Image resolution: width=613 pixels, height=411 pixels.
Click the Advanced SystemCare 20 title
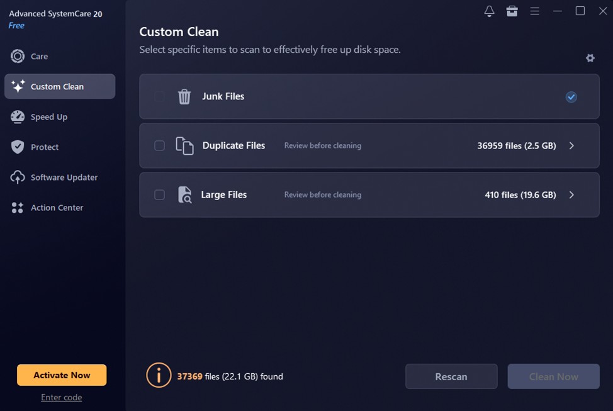[55, 14]
